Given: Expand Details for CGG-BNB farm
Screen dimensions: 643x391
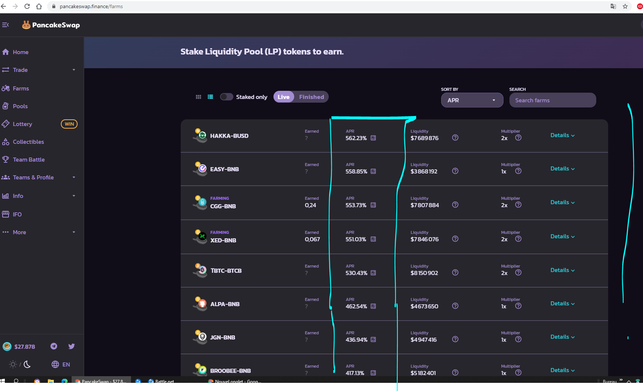Looking at the screenshot, I should pyautogui.click(x=562, y=202).
